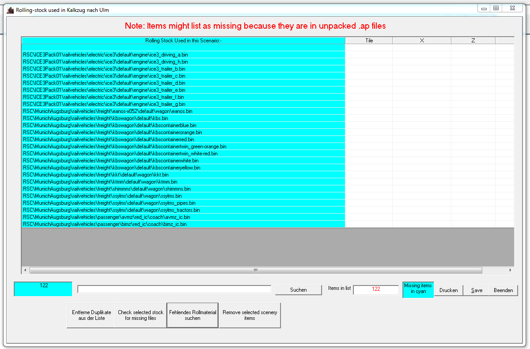
Task: Select the kbscontainerred.bin row
Action: click(183, 139)
